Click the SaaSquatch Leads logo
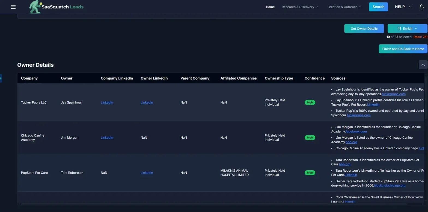 56,7
